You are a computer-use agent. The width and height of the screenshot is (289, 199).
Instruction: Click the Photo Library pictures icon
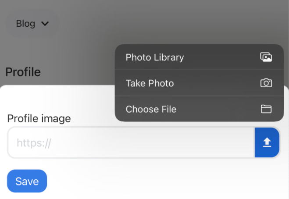click(266, 57)
